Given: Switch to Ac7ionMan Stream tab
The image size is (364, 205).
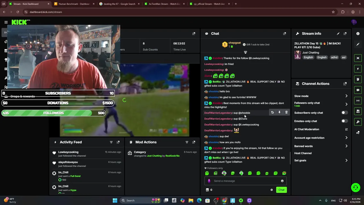Looking at the screenshot, I should click(x=164, y=4).
